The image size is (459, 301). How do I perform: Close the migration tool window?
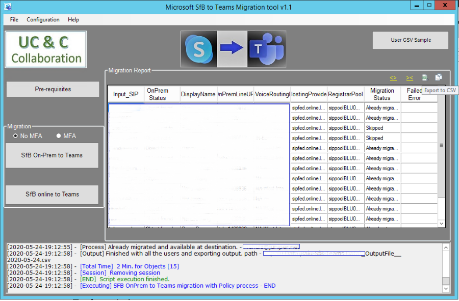445,5
